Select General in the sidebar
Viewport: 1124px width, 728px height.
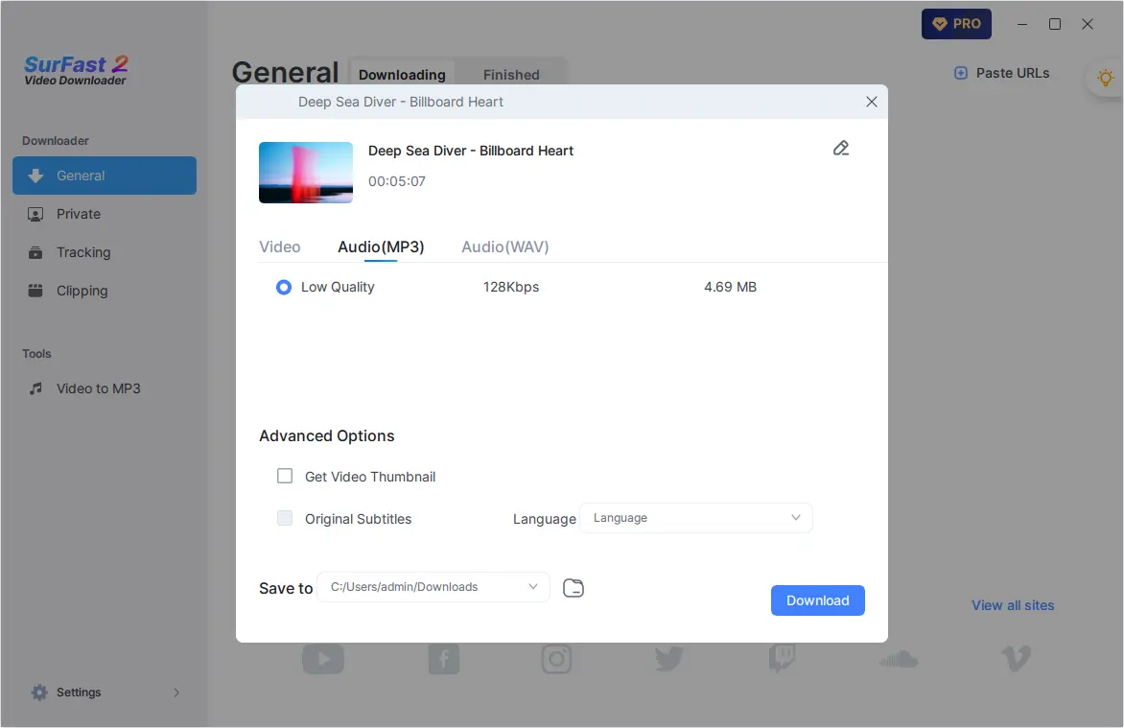coord(105,176)
